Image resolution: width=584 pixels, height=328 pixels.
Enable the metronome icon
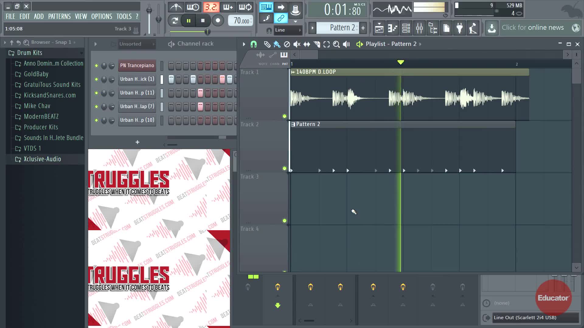point(176,7)
